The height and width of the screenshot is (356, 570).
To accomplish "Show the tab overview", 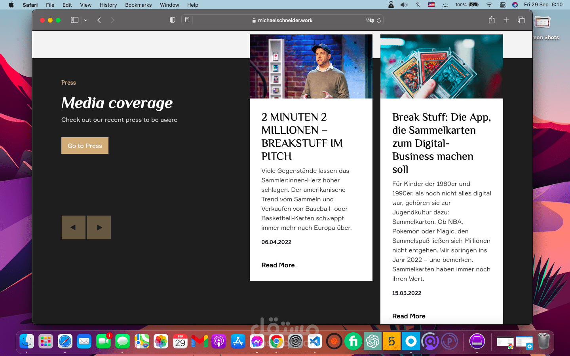I will coord(521,20).
